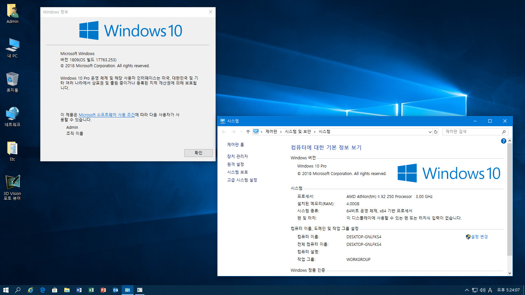Expand chevron before 제어판 breadcrumb
This screenshot has width=525, height=295.
[262, 132]
